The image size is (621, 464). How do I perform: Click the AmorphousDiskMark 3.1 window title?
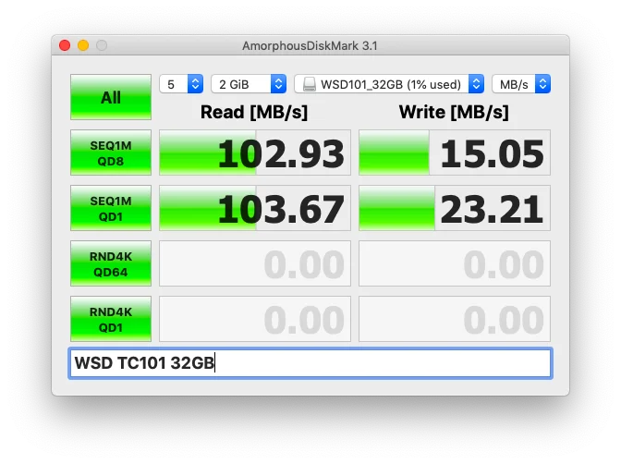click(x=310, y=46)
